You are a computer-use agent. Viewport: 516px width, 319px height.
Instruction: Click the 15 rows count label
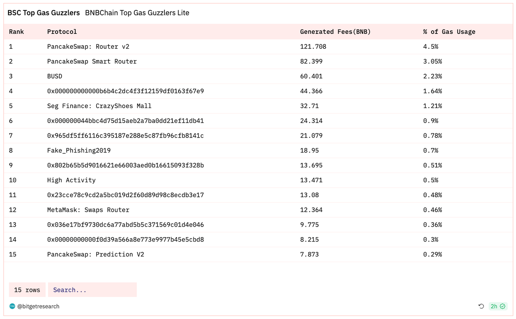pyautogui.click(x=27, y=290)
